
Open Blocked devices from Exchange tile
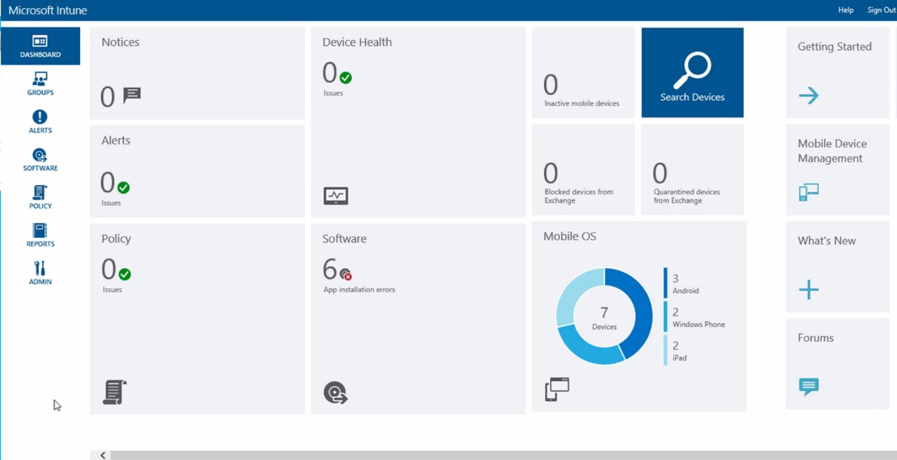tap(583, 170)
